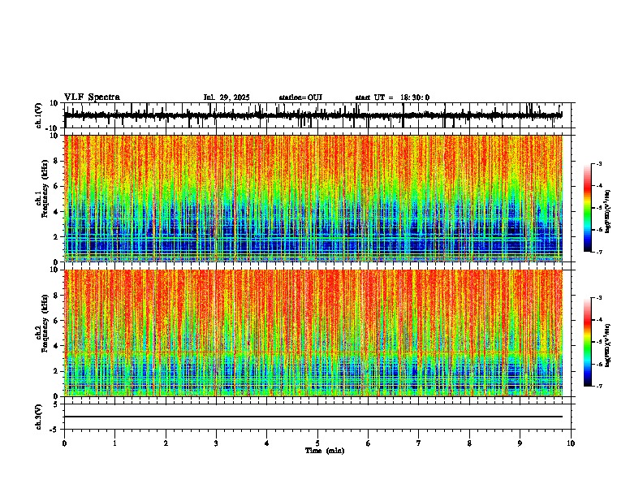Click the ch.1 colorbar log(PSD) unit label
643x497 pixels.
tap(607, 211)
